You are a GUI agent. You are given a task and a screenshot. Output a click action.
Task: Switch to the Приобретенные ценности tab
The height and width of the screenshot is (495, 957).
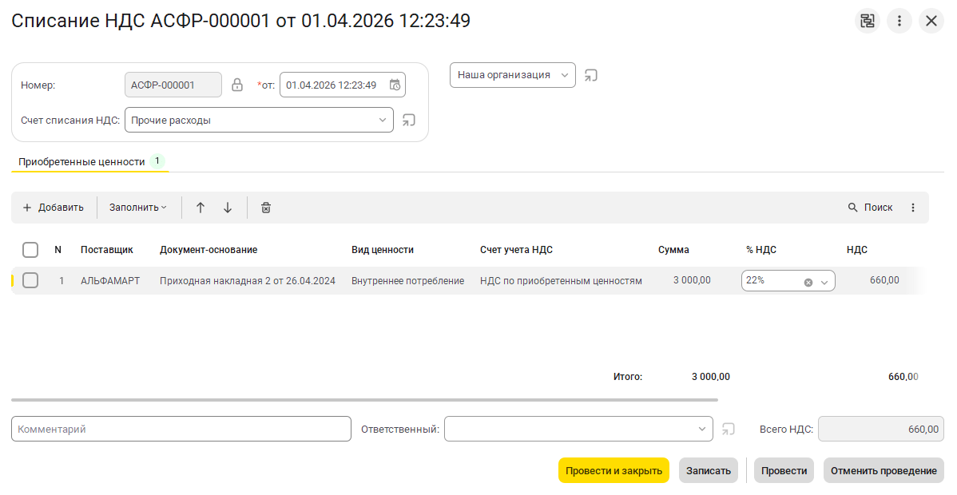pos(81,162)
